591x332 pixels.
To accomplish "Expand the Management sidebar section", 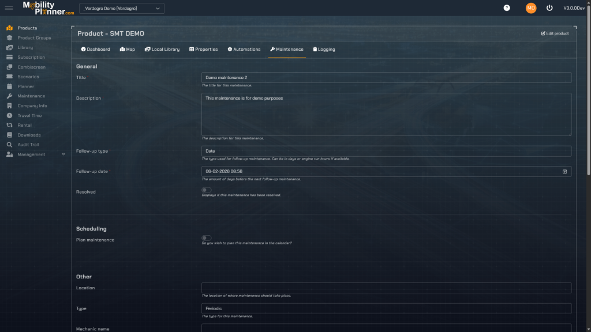I will tap(36, 154).
